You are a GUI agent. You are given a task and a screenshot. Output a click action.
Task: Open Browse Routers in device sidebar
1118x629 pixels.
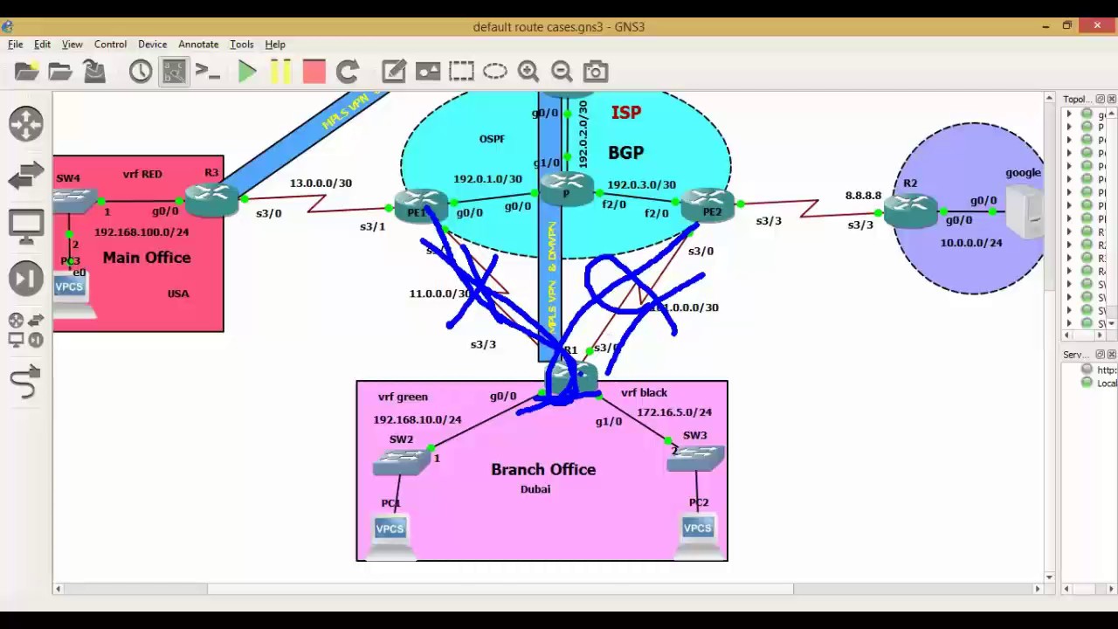pyautogui.click(x=26, y=123)
